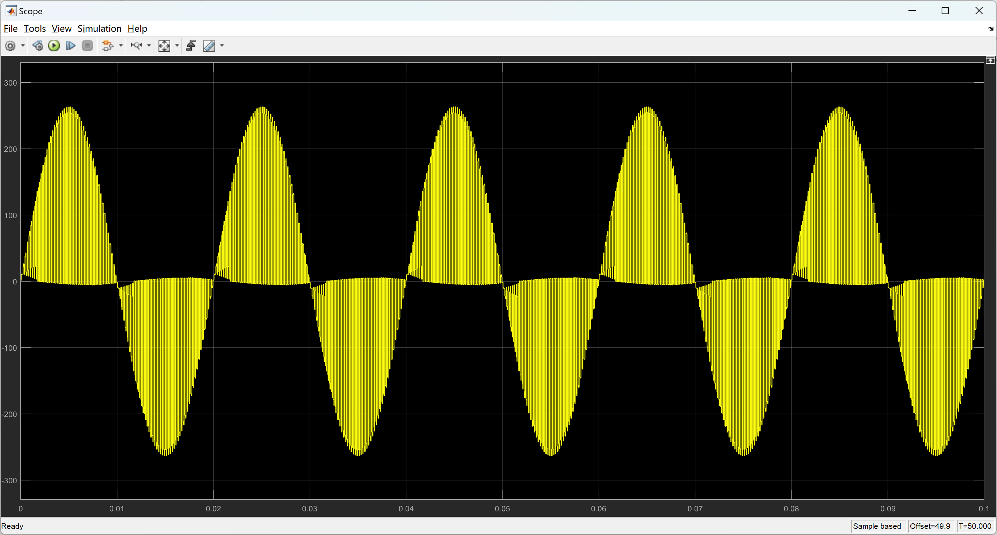Click the Highlight Simulink Block icon

(107, 46)
